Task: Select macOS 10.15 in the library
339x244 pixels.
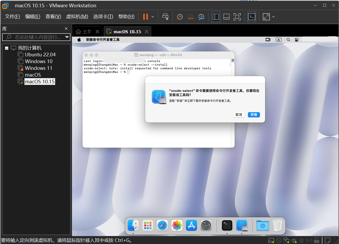Action: (40, 82)
